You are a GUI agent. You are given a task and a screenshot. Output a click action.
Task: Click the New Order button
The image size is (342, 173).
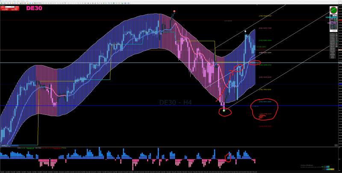tap(23, 3)
